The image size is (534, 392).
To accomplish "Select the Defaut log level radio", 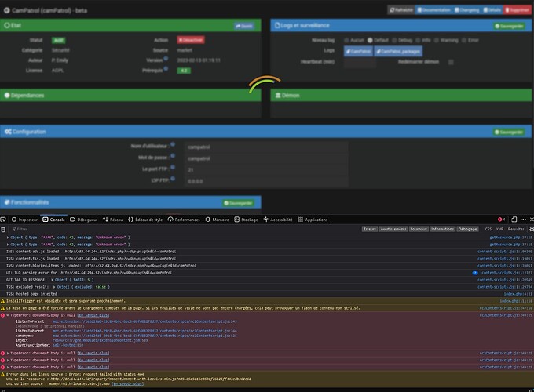I will click(370, 40).
